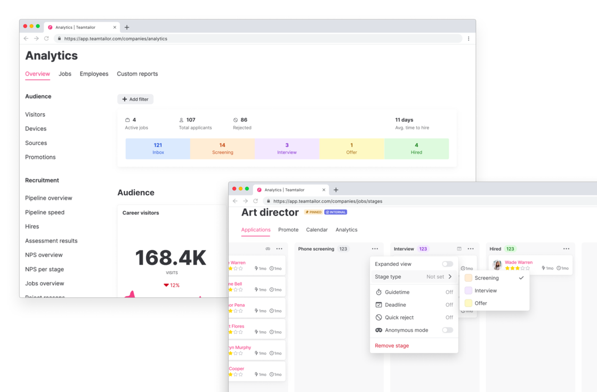Open the Custom reports tab
This screenshot has height=392, width=597.
(x=137, y=74)
